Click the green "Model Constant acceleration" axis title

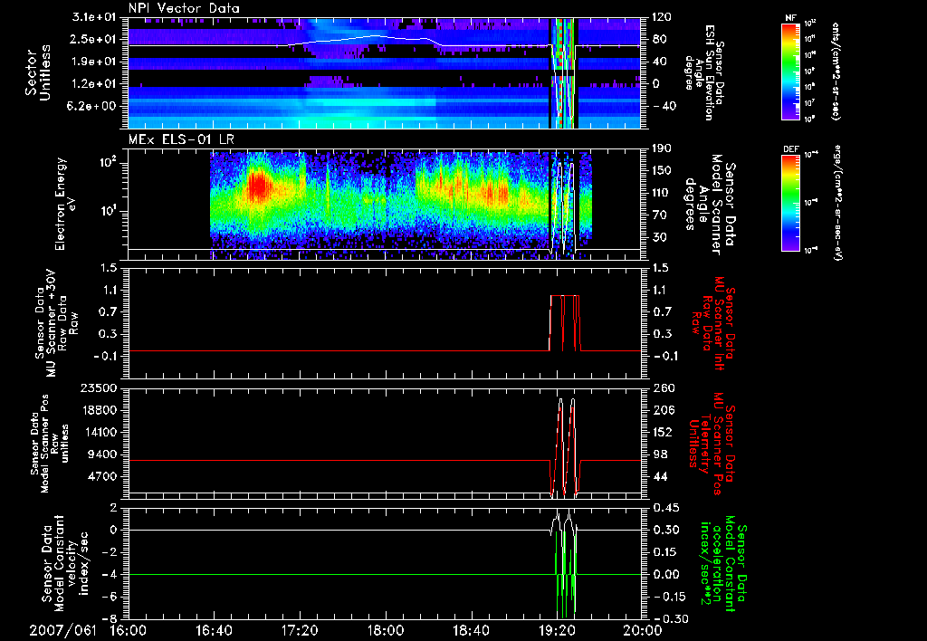pos(722,565)
